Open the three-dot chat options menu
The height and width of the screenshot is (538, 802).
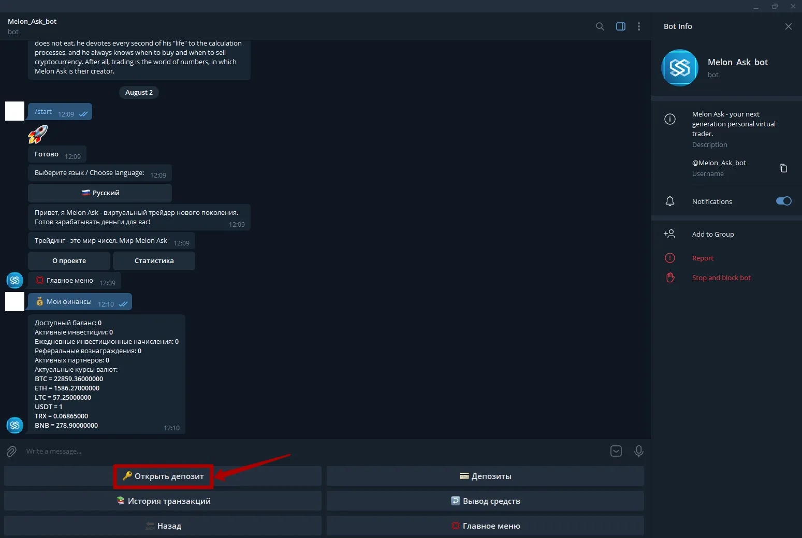[x=639, y=26]
